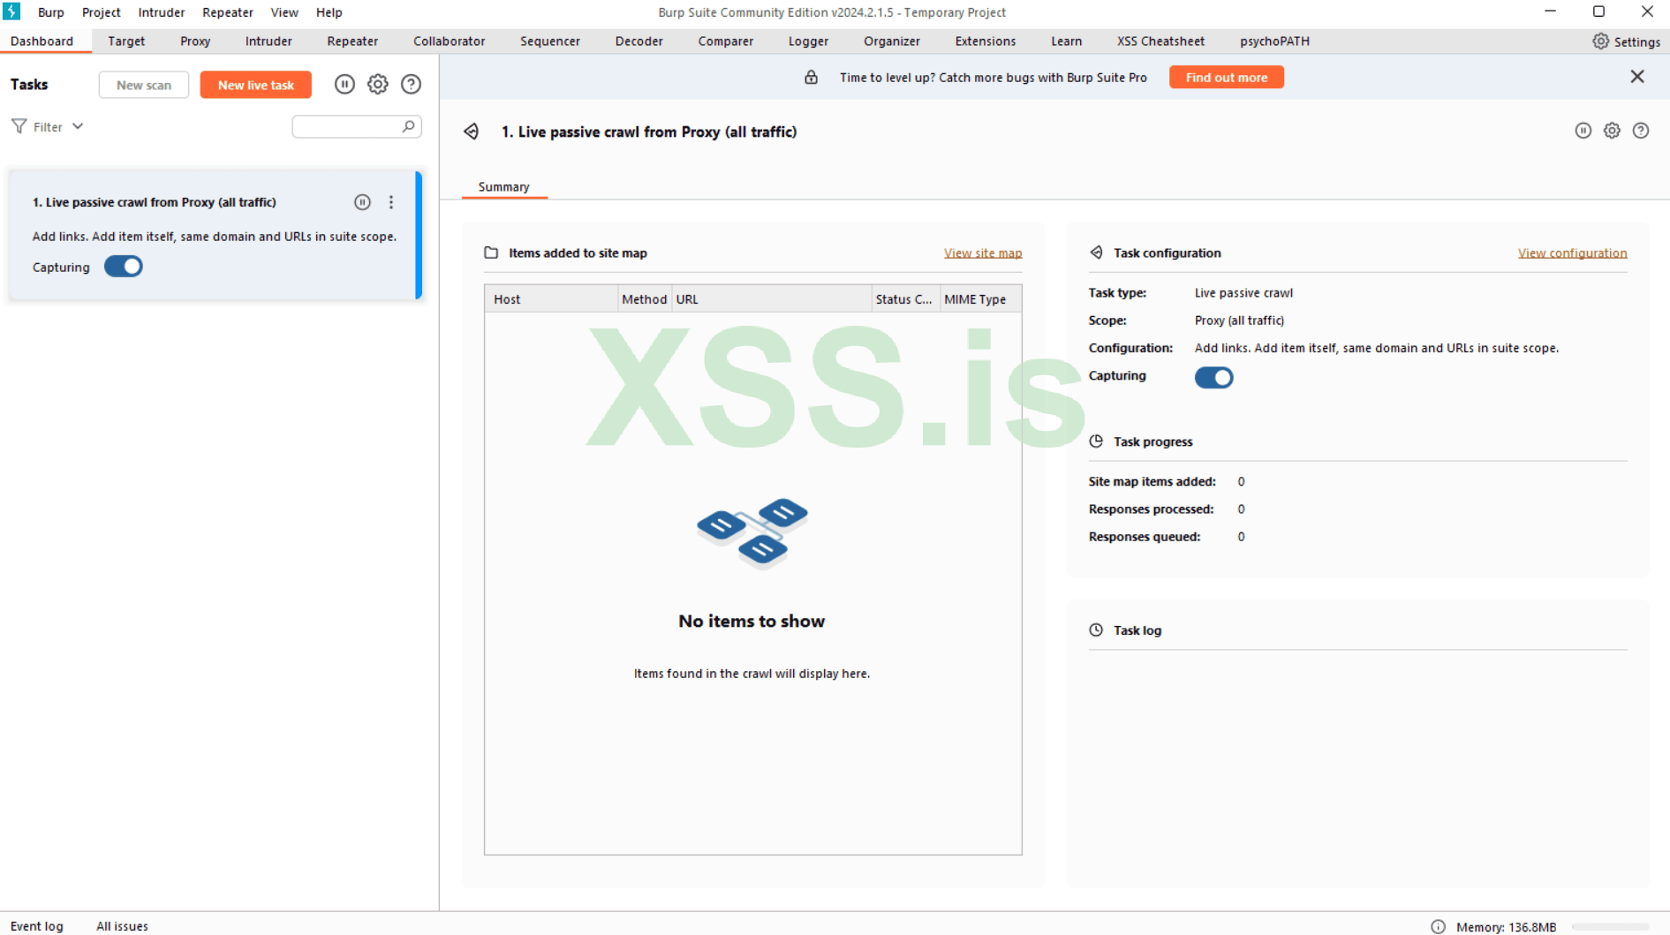
Task: Follow the View site map link
Action: click(x=983, y=253)
